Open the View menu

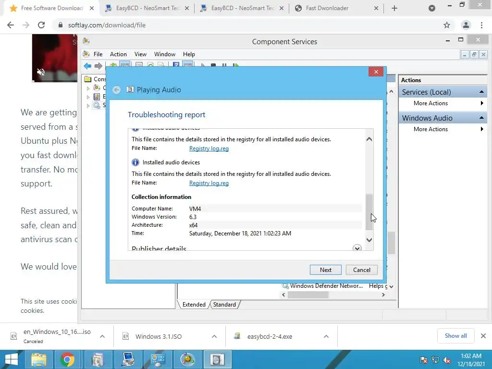[140, 54]
